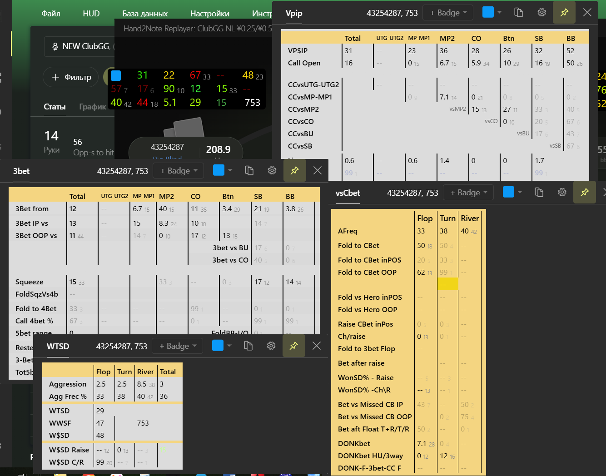Image resolution: width=606 pixels, height=476 pixels.
Task: Pick the blue color in 3bet popup
Action: (219, 170)
